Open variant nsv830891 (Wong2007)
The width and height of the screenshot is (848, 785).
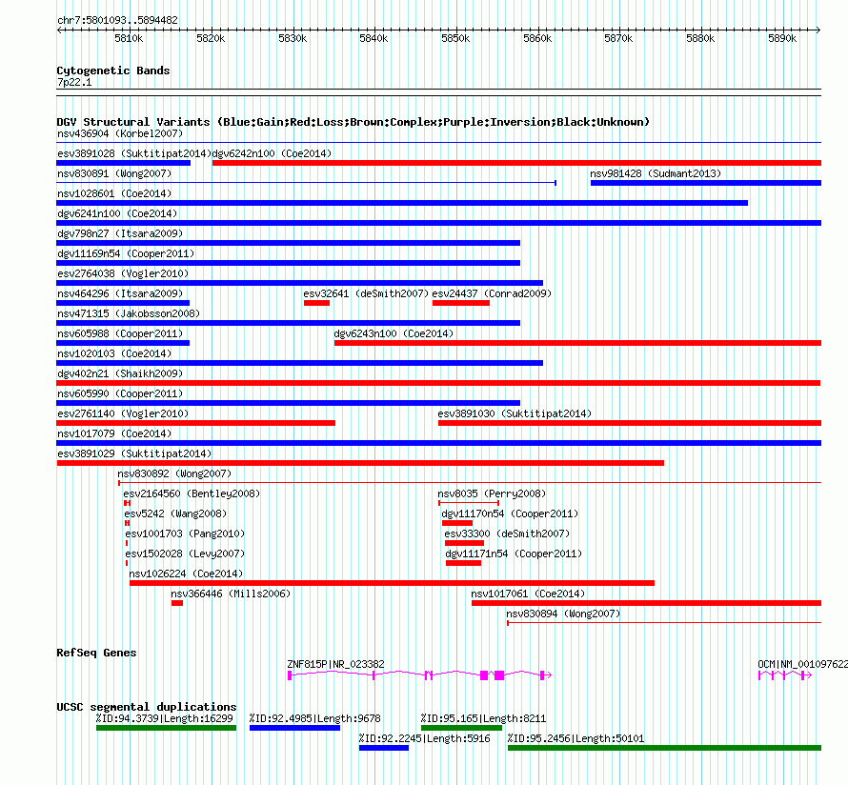point(114,173)
